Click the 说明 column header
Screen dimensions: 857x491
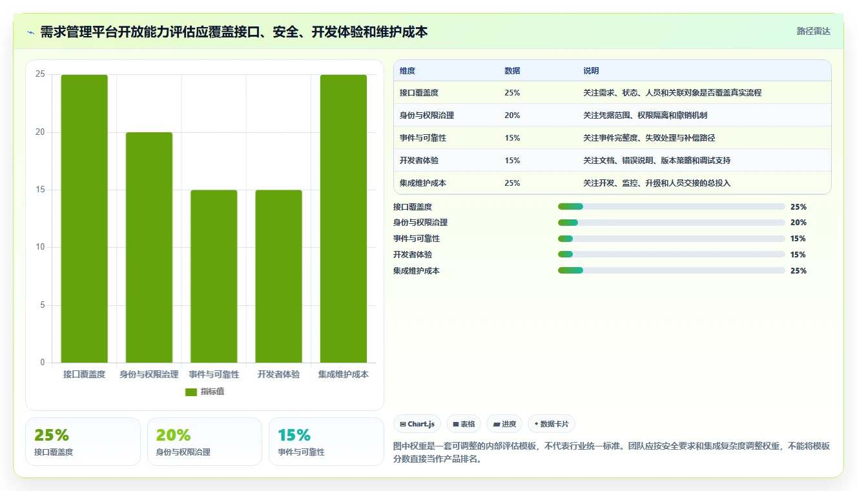pyautogui.click(x=591, y=70)
